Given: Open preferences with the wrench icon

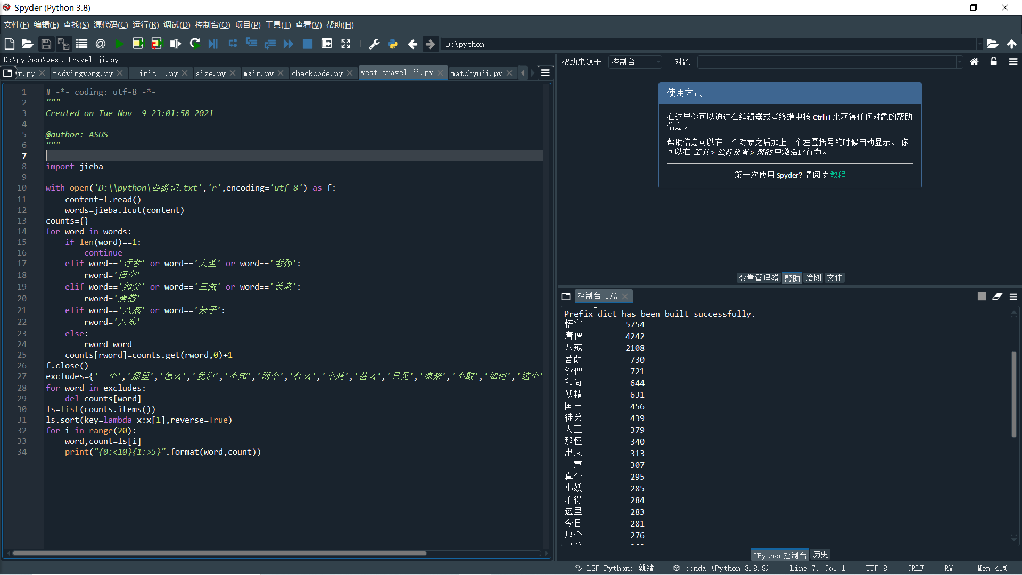Looking at the screenshot, I should 374,44.
